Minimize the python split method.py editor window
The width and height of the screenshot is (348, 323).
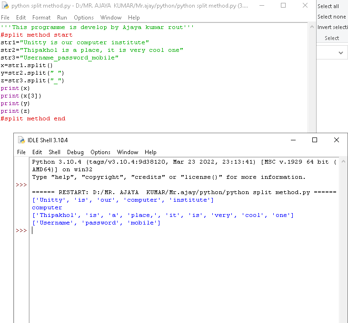(x=261, y=6)
